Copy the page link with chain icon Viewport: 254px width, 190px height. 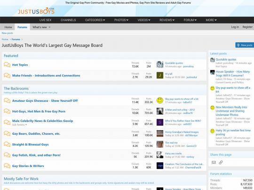tap(221, 162)
